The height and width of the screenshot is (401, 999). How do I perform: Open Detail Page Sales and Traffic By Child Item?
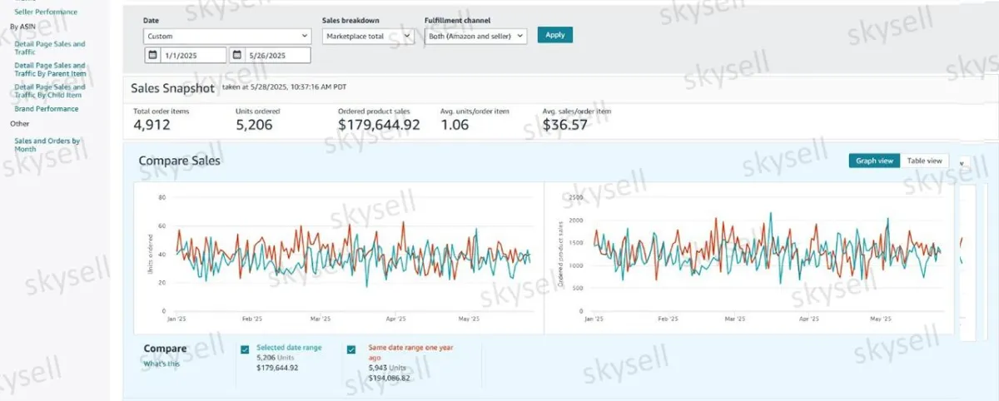(50, 91)
